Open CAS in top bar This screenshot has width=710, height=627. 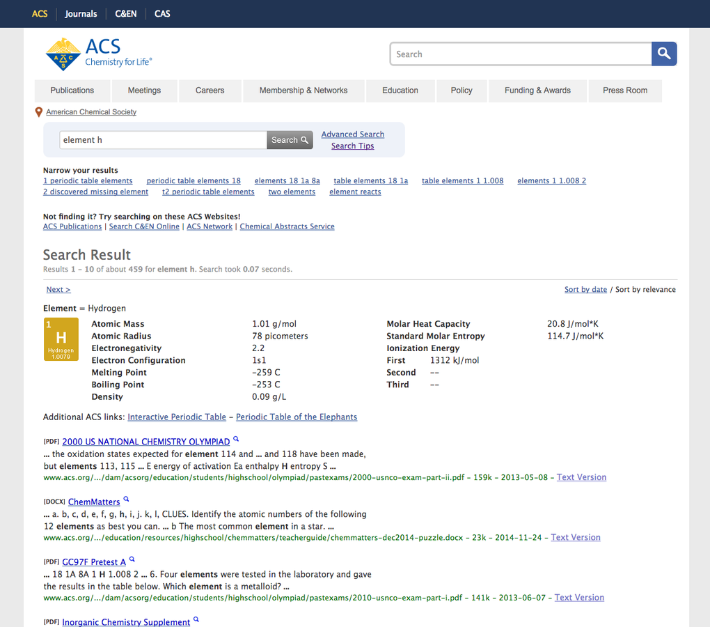[x=162, y=14]
